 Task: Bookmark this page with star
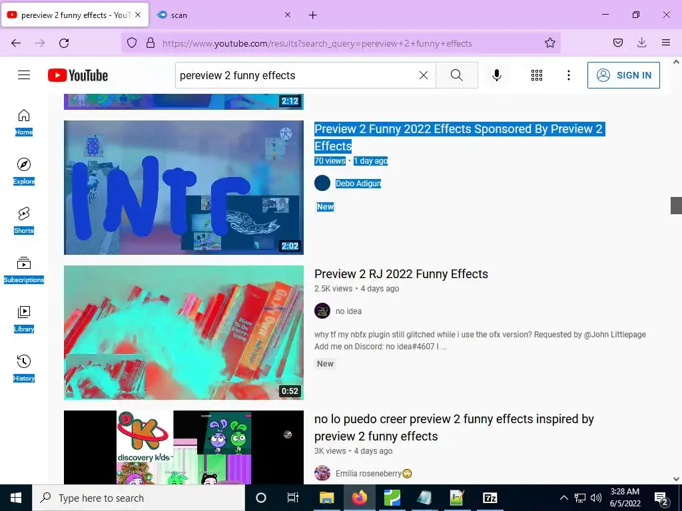(549, 43)
